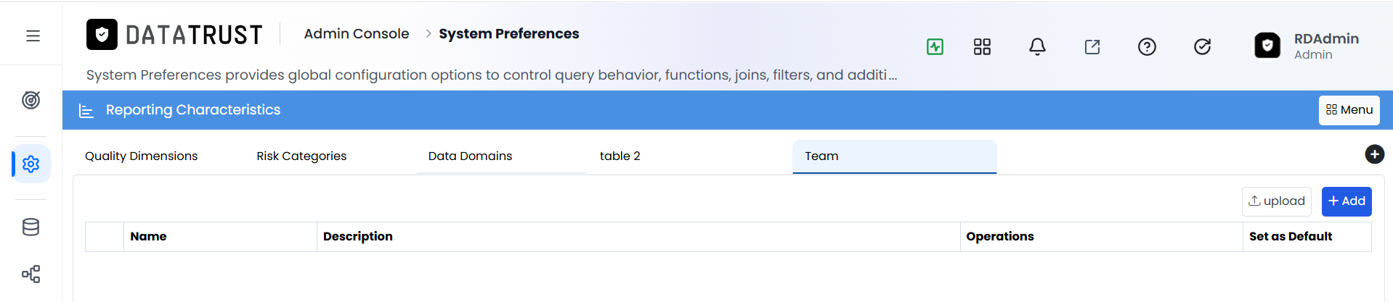Open the hierarchy diagram sidebar icon
This screenshot has height=302, width=1393.
(x=31, y=274)
